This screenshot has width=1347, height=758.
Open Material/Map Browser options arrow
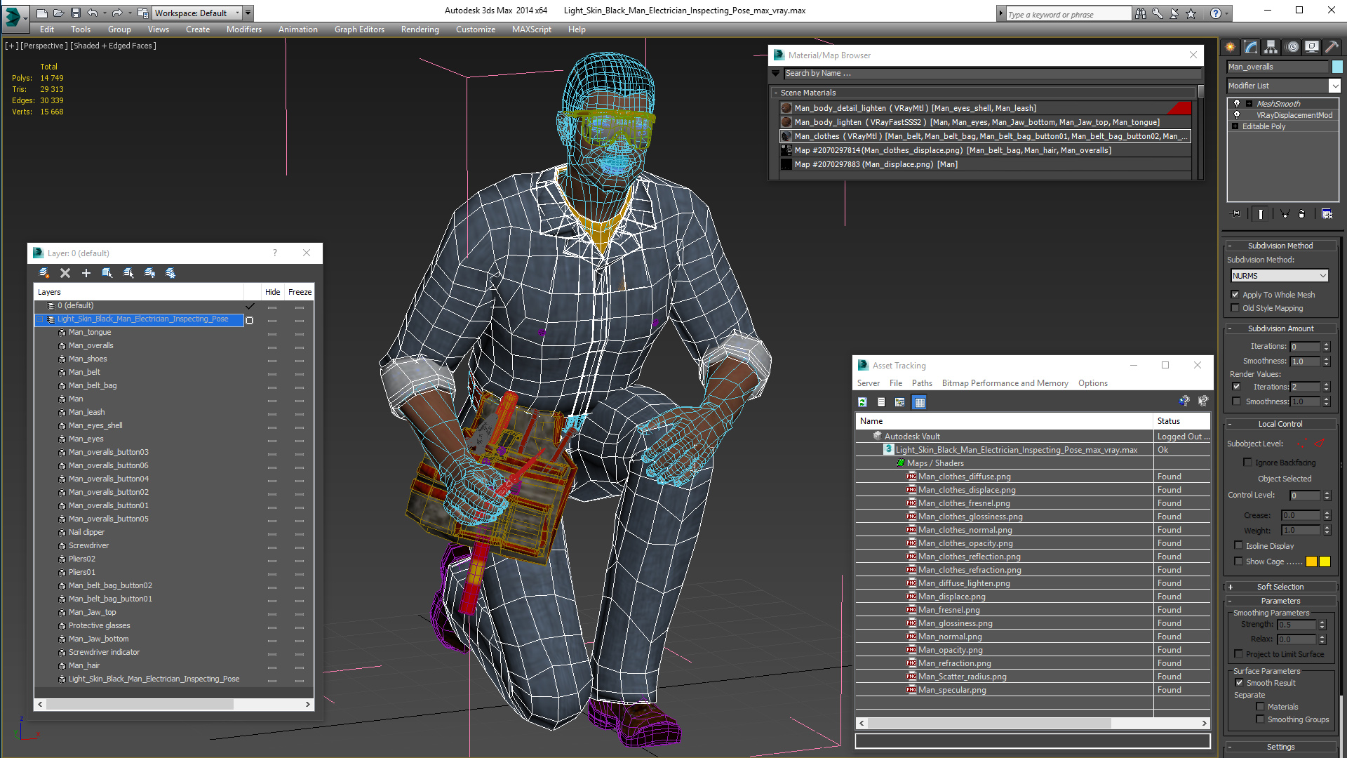coord(776,73)
